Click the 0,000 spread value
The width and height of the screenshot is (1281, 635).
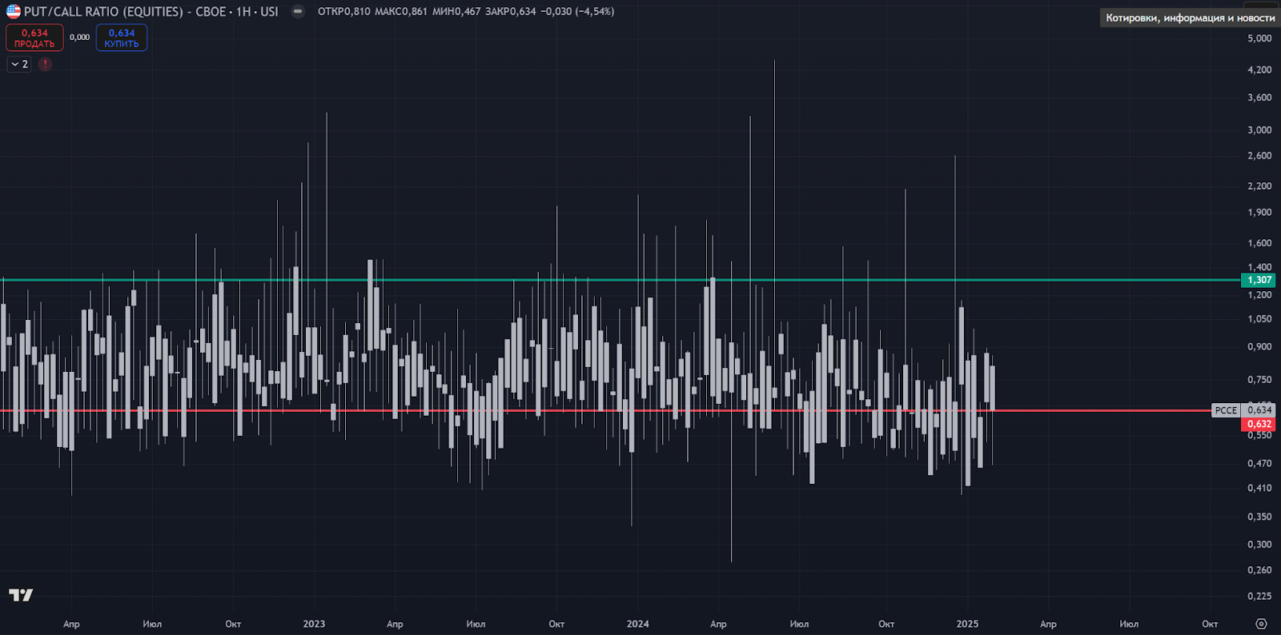79,38
